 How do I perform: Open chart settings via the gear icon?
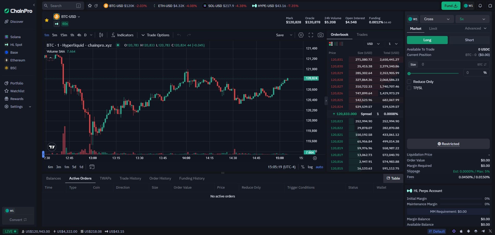[301, 35]
